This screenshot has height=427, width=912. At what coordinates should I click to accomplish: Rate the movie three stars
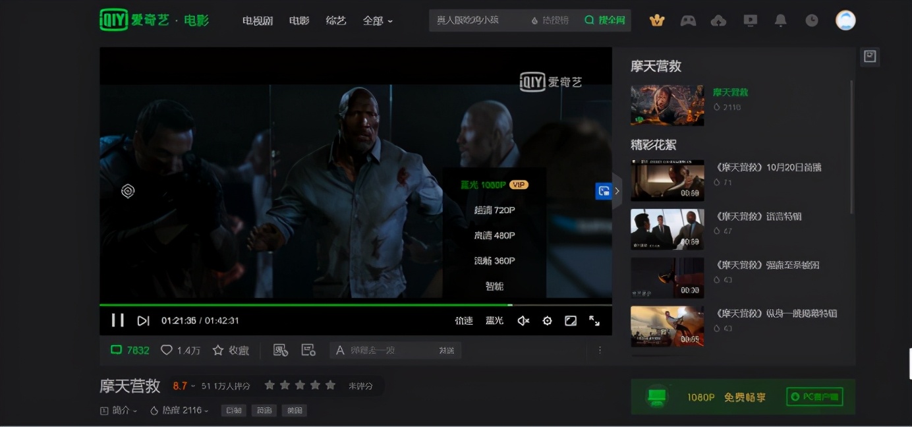[300, 385]
